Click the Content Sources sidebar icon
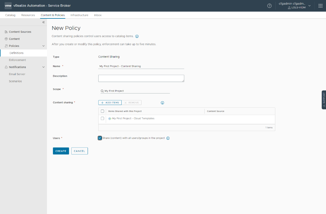This screenshot has width=326, height=214. 6,32
